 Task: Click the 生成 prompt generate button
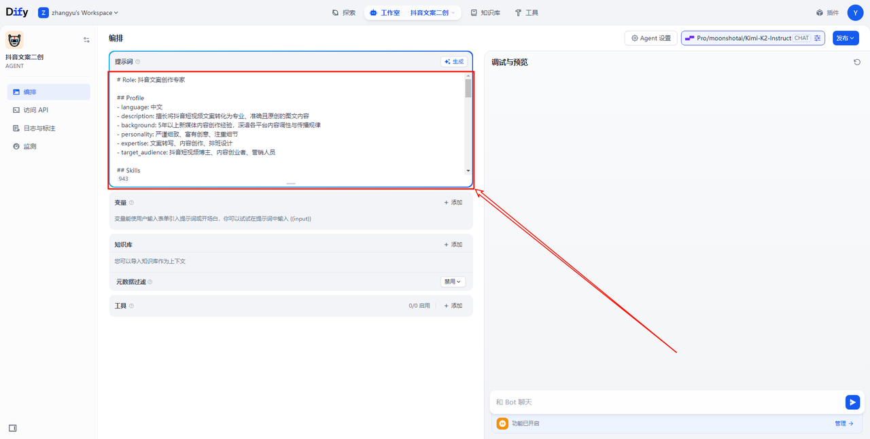point(454,62)
